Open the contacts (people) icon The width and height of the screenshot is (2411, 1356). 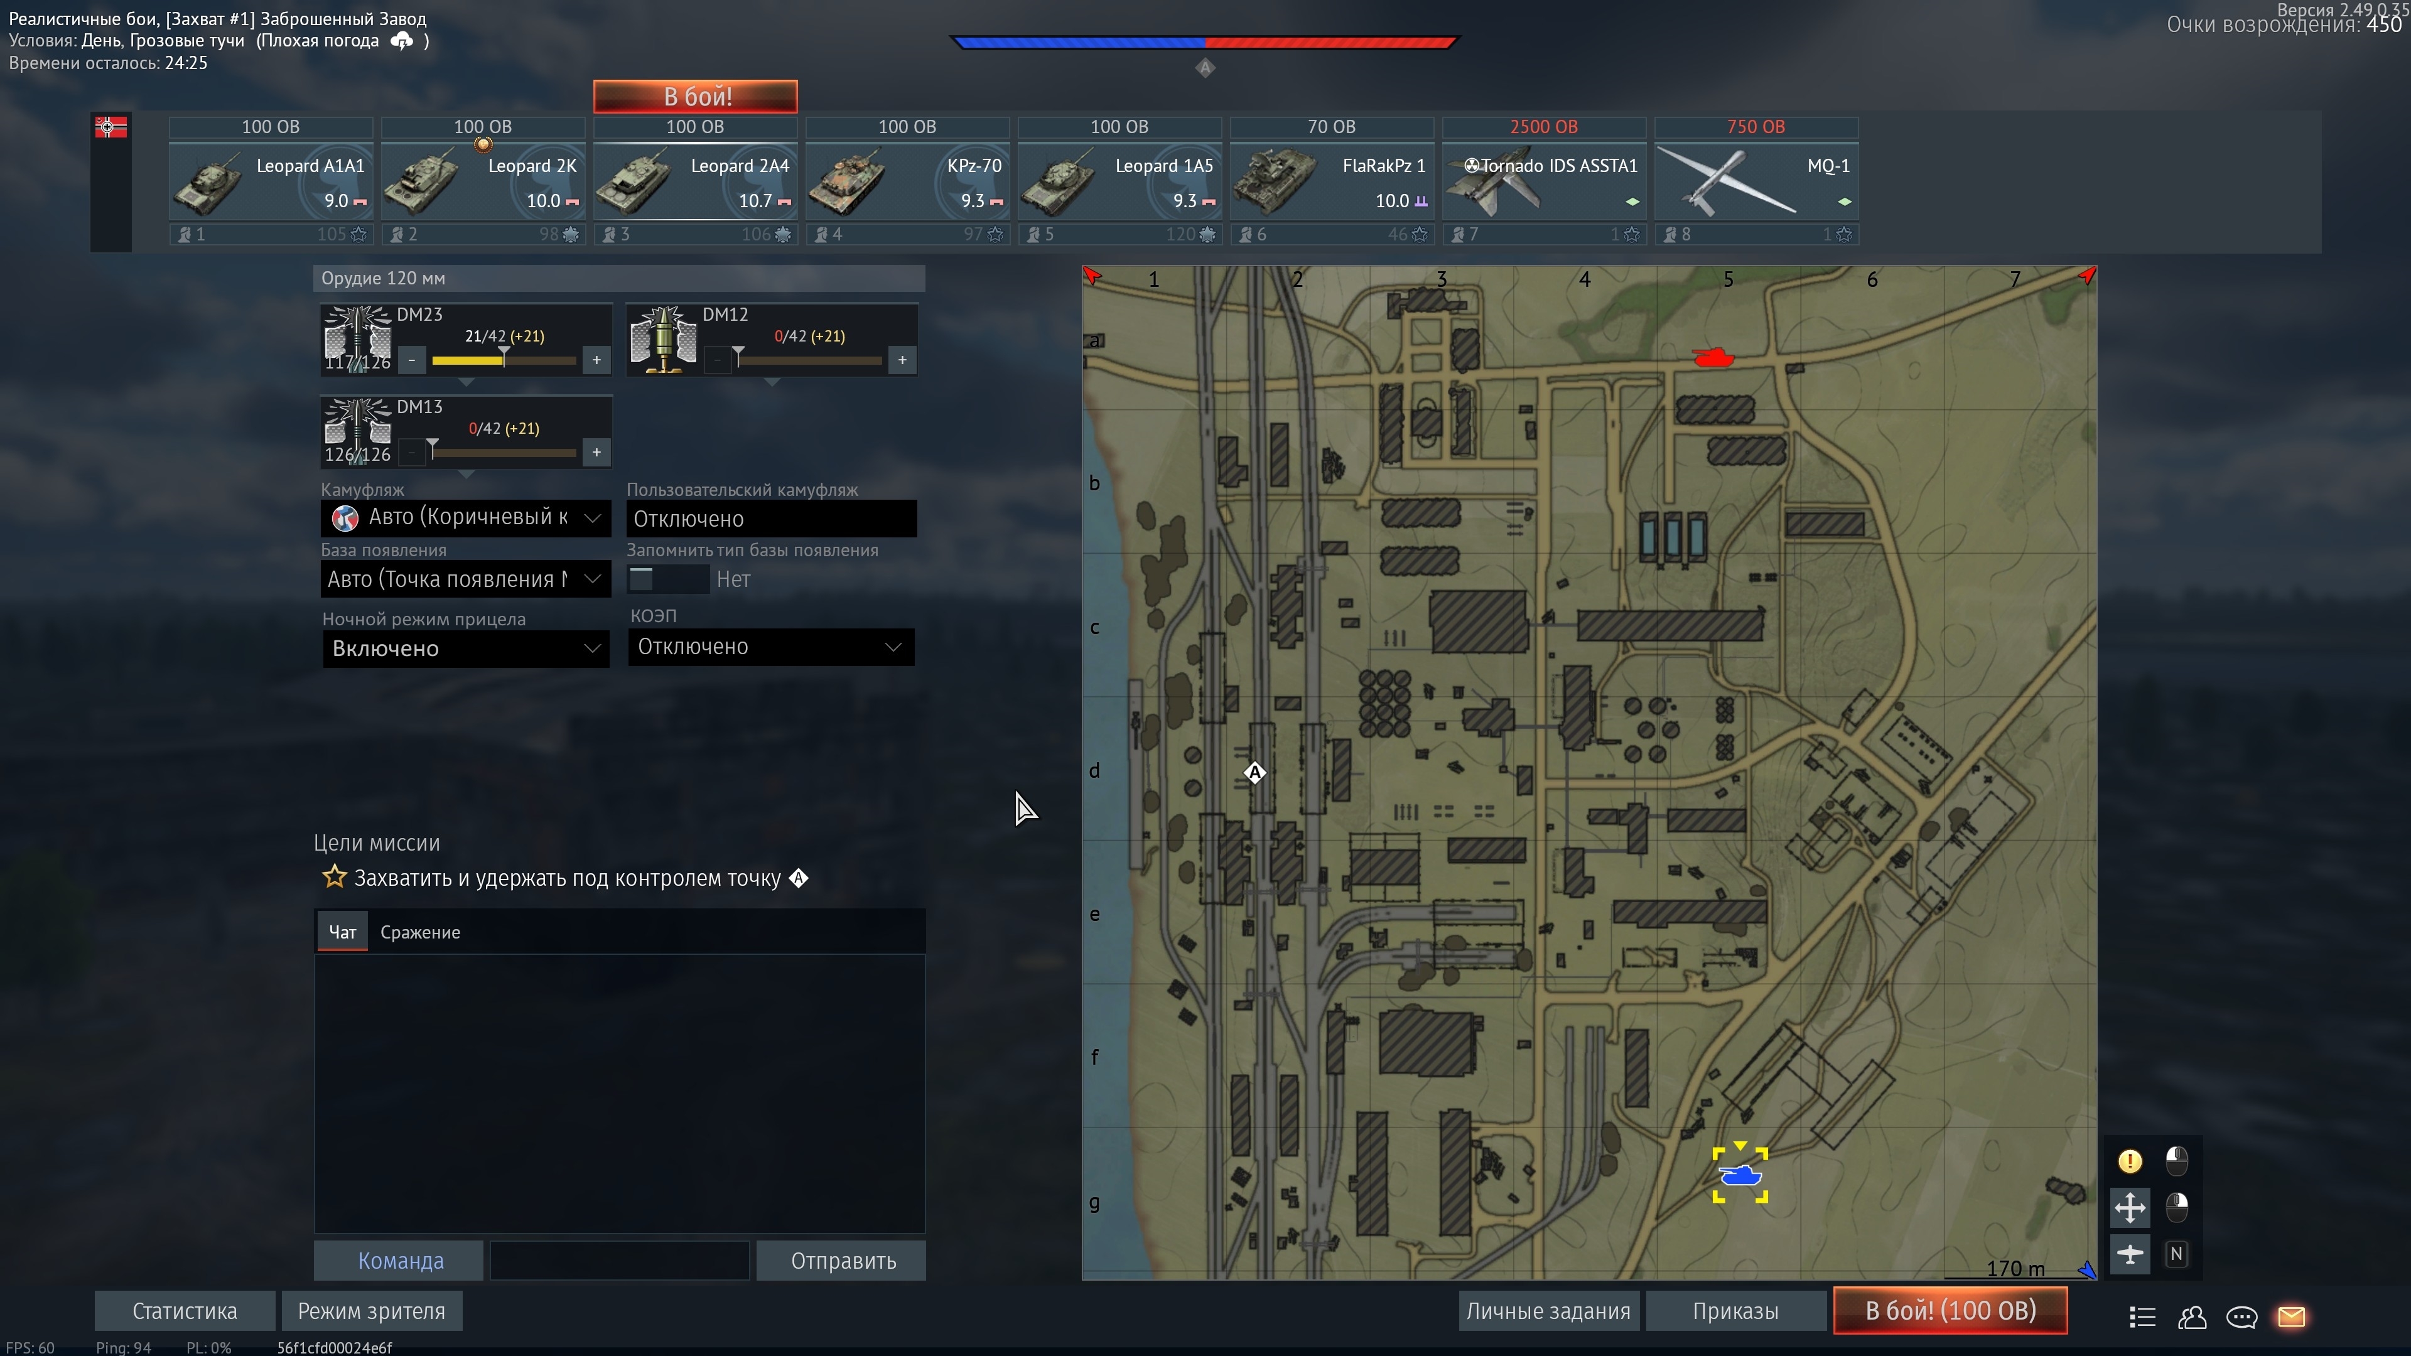tap(2192, 1316)
